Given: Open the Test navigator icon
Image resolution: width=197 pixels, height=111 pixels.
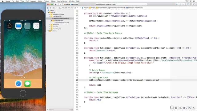Looking at the screenshot, I should 63,8.
